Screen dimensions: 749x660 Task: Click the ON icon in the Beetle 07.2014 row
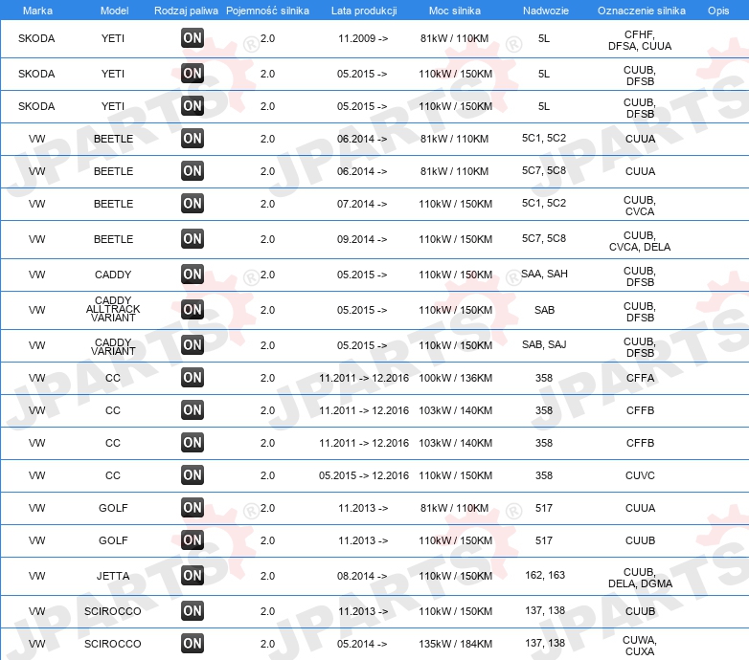(x=193, y=203)
